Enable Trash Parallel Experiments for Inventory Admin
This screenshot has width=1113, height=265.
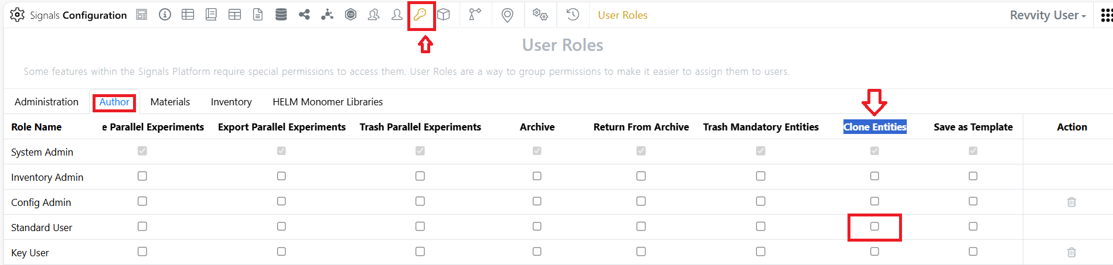420,176
